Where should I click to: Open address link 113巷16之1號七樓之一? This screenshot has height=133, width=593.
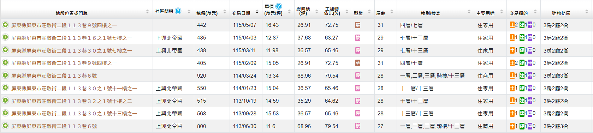[x=72, y=38]
